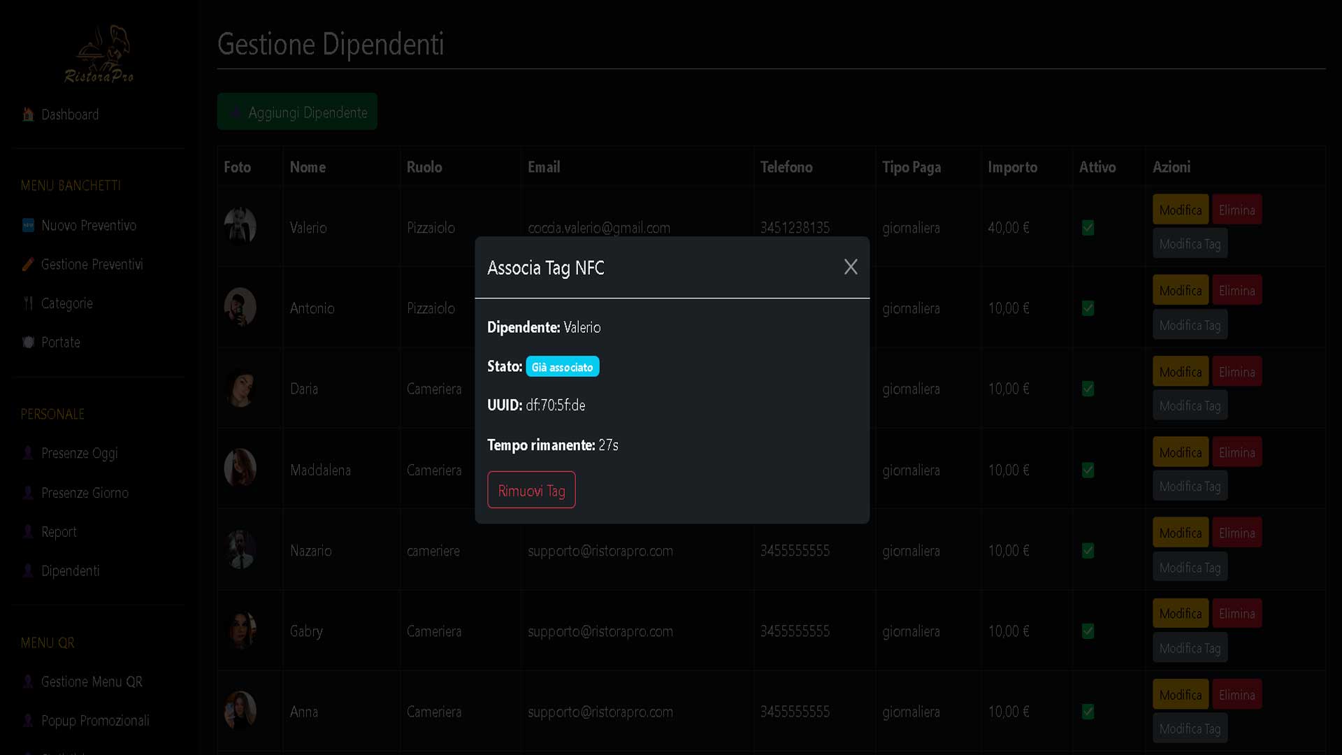Click Modifica for Gabry
The width and height of the screenshot is (1342, 755).
(1181, 613)
